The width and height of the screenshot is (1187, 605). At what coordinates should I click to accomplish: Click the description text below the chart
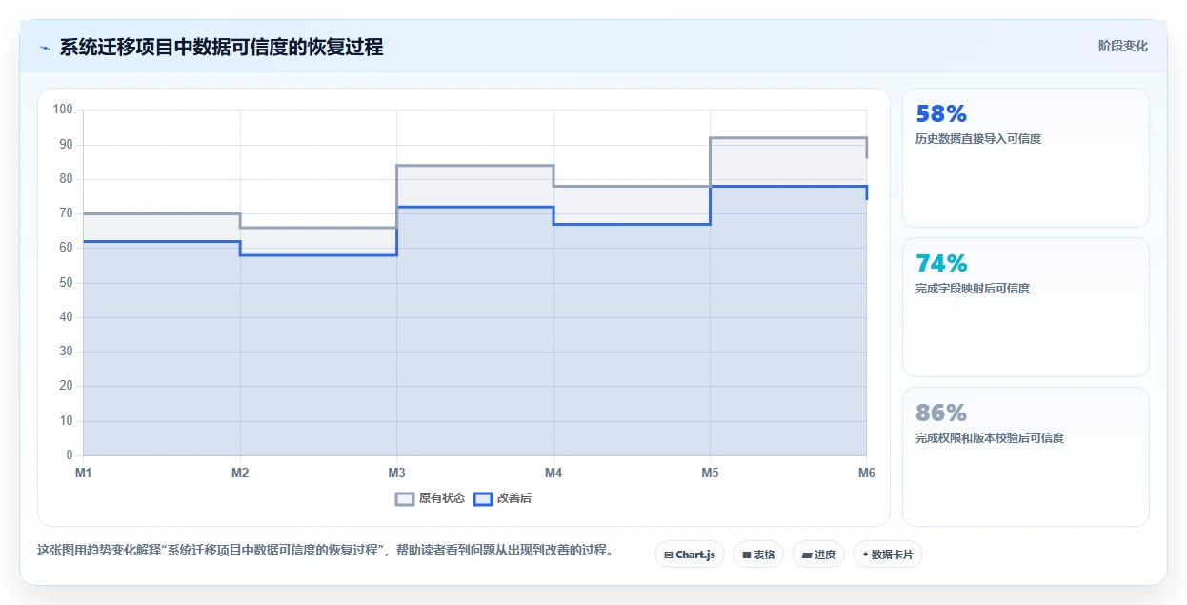click(x=325, y=551)
